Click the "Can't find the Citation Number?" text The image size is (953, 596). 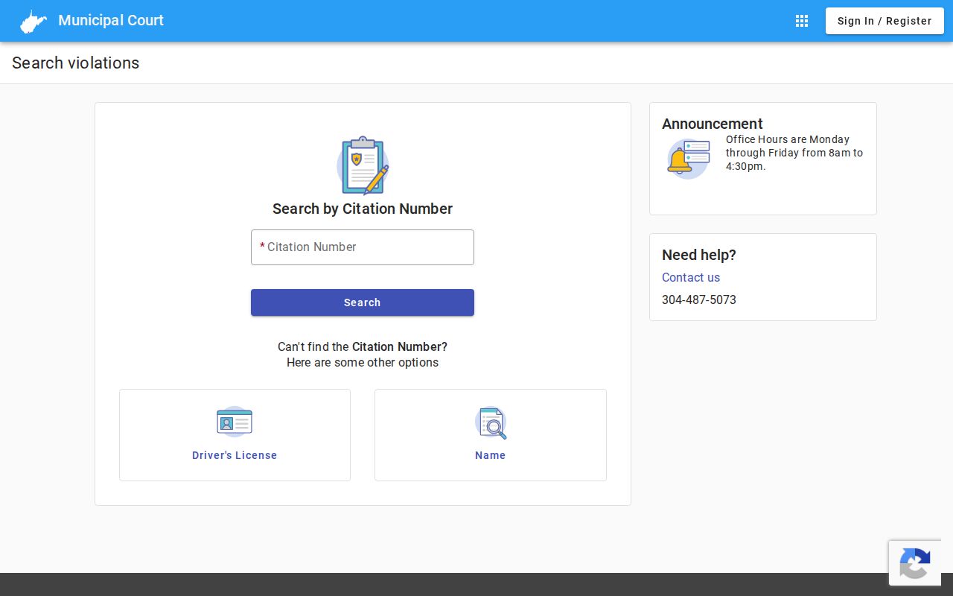363,346
